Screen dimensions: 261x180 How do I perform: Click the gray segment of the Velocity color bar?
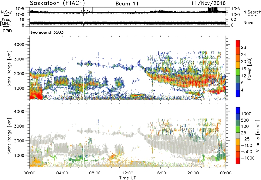(238, 135)
